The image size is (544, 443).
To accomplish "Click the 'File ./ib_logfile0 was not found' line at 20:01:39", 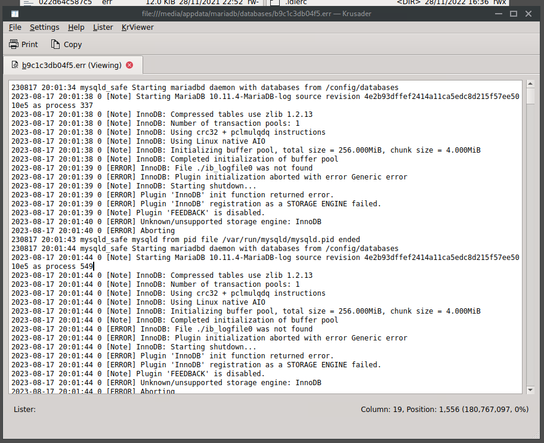I will [x=162, y=168].
